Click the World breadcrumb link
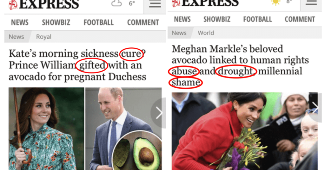This screenshot has height=170, width=325. [206, 33]
